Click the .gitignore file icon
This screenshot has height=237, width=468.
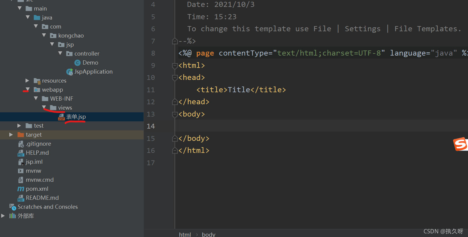click(21, 144)
